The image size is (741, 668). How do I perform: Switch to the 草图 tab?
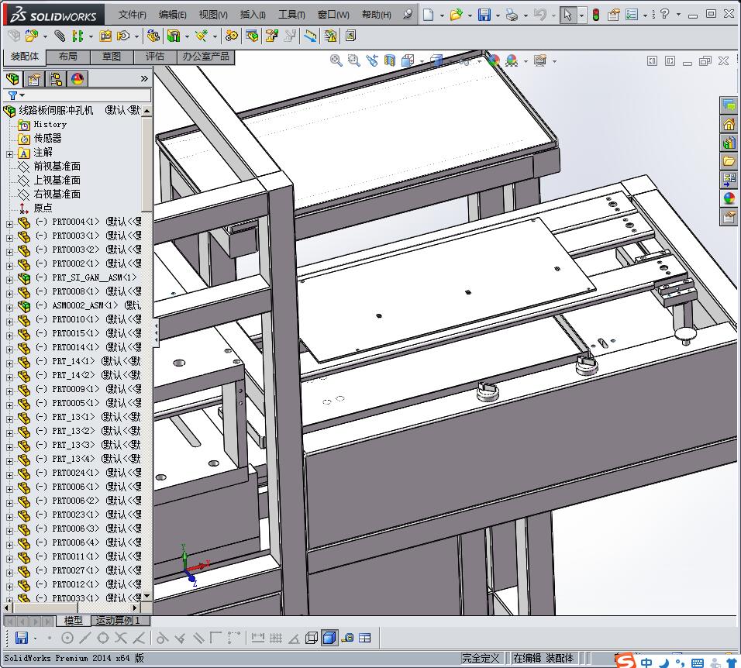pyautogui.click(x=112, y=57)
